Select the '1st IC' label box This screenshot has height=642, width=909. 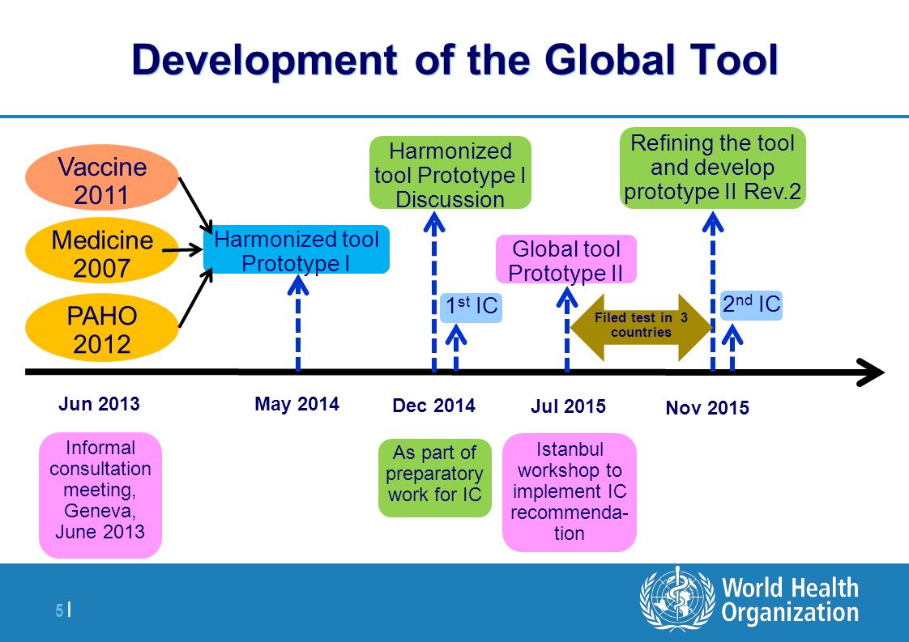coord(471,307)
